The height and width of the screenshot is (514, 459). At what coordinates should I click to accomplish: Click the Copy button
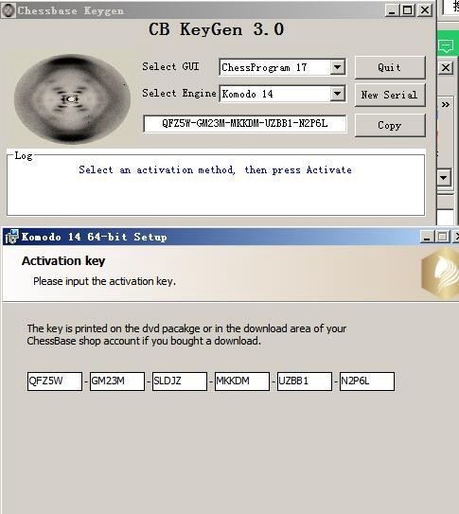click(390, 125)
